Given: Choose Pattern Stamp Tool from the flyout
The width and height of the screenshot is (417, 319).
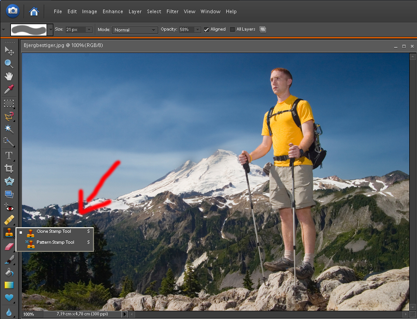Looking at the screenshot, I should 55,242.
